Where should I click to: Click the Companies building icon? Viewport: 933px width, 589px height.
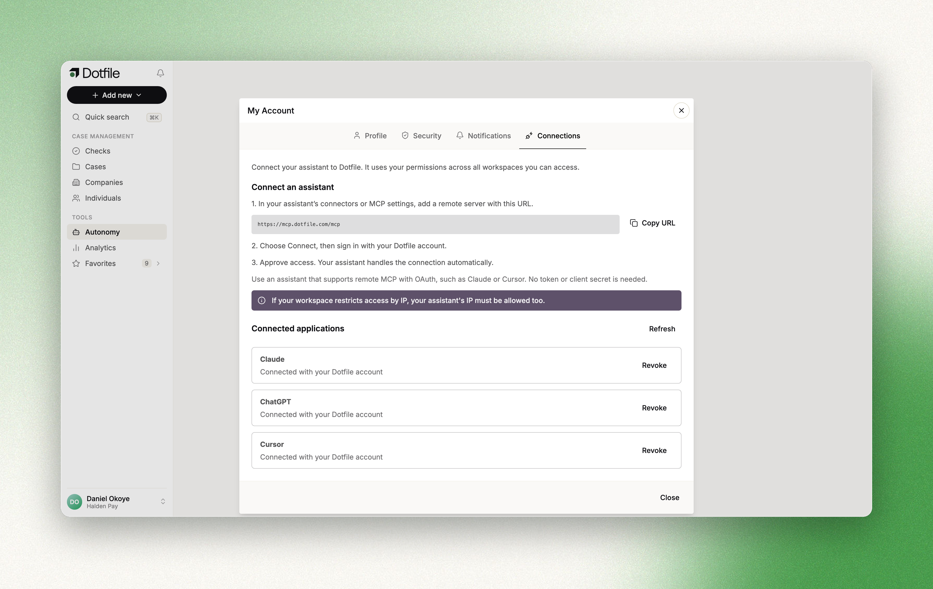(x=76, y=182)
